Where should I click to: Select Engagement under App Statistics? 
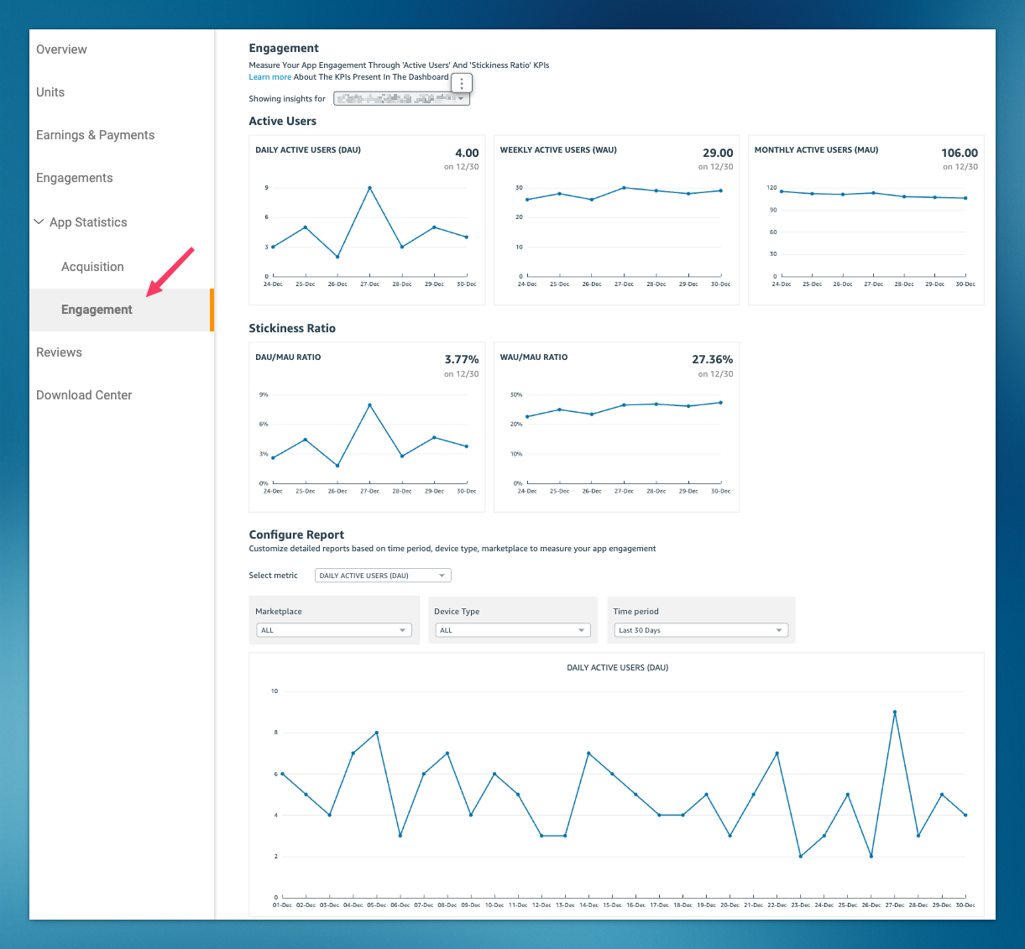pos(97,310)
